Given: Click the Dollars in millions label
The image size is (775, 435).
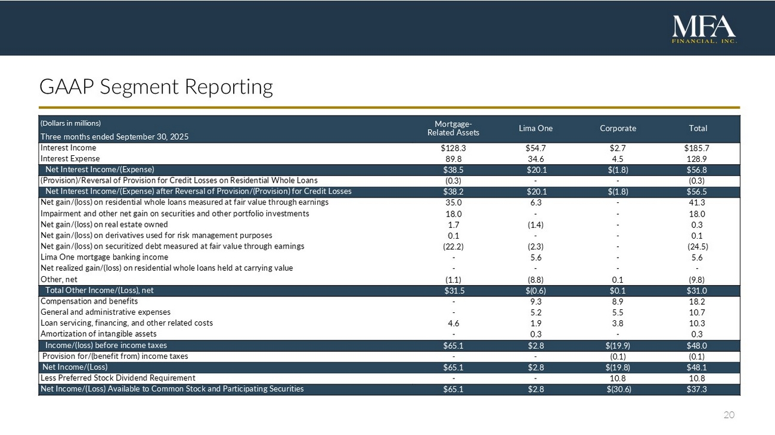Looking at the screenshot, I should (70, 123).
